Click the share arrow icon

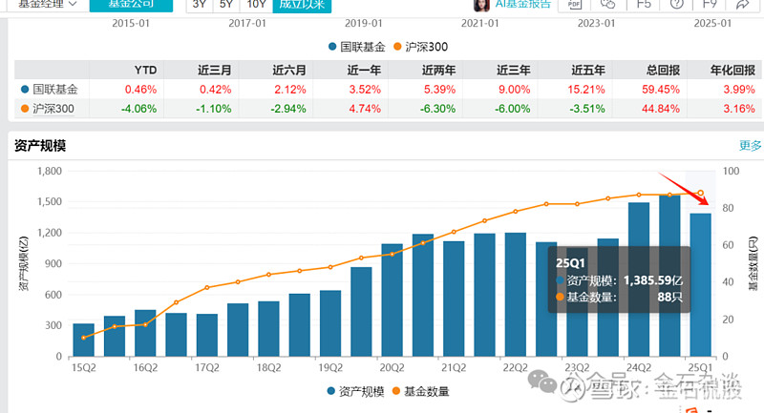point(743,4)
